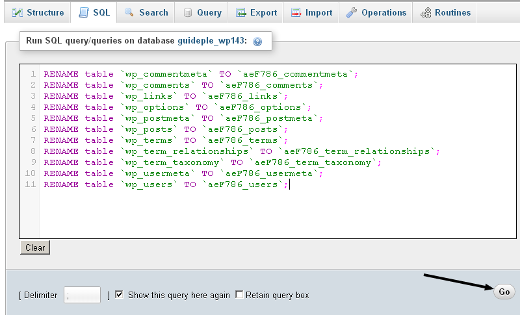The width and height of the screenshot is (520, 315).
Task: Click the Routines gears icon
Action: 426,12
